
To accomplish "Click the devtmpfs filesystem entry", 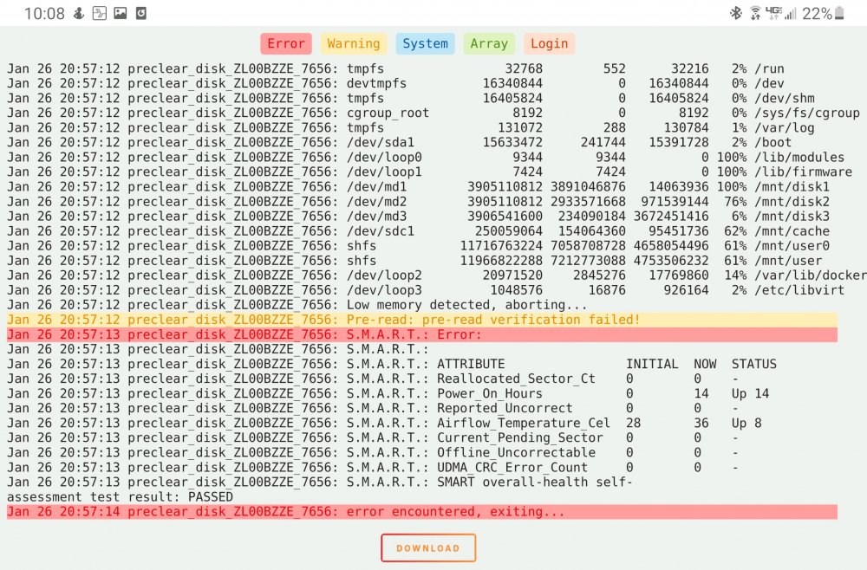I will tap(376, 83).
